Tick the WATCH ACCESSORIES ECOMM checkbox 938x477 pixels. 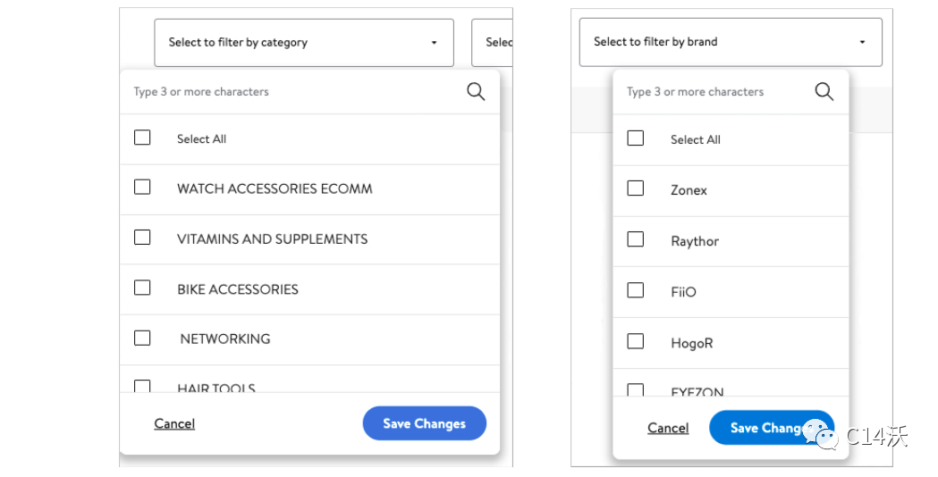click(142, 188)
